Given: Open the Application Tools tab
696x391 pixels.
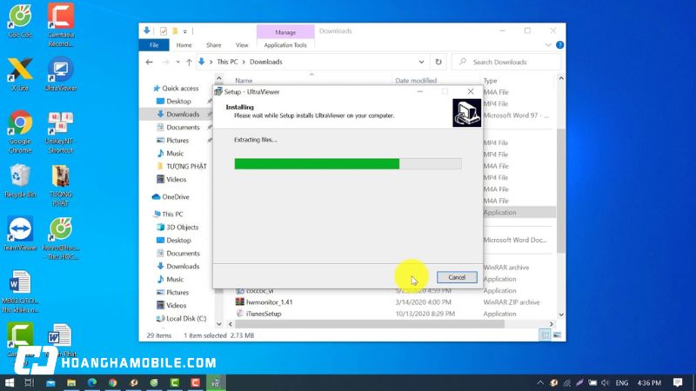Looking at the screenshot, I should 285,45.
